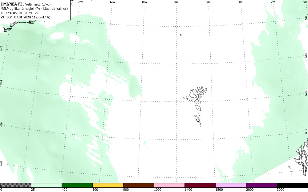The image size is (308, 192).
Task: Click the '61N' label on the right edge
Action: 306,131
